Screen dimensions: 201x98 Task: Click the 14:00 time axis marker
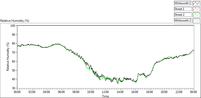120,92
